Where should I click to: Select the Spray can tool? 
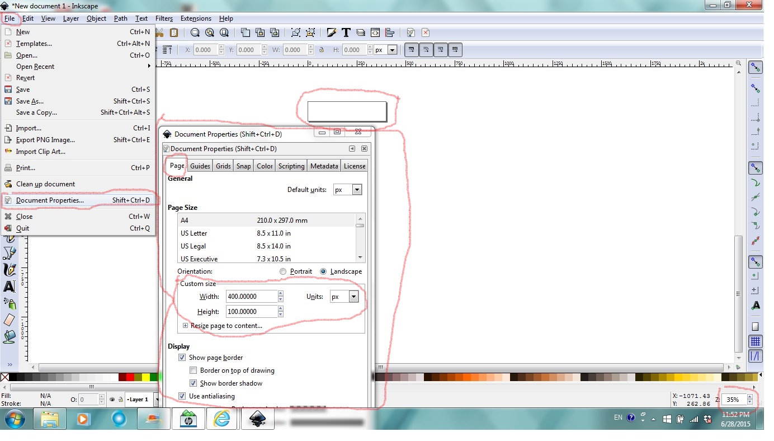pyautogui.click(x=9, y=303)
